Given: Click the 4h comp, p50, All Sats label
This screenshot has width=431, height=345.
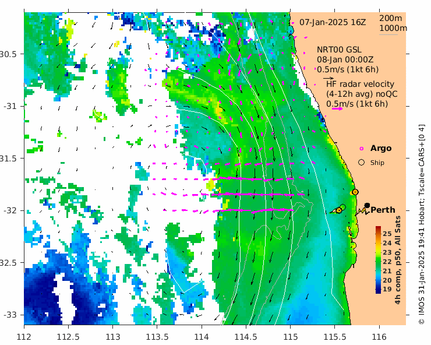Looking at the screenshot, I should point(397,260).
